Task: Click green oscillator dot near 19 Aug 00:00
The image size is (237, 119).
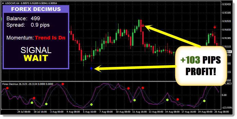Action: (204, 101)
